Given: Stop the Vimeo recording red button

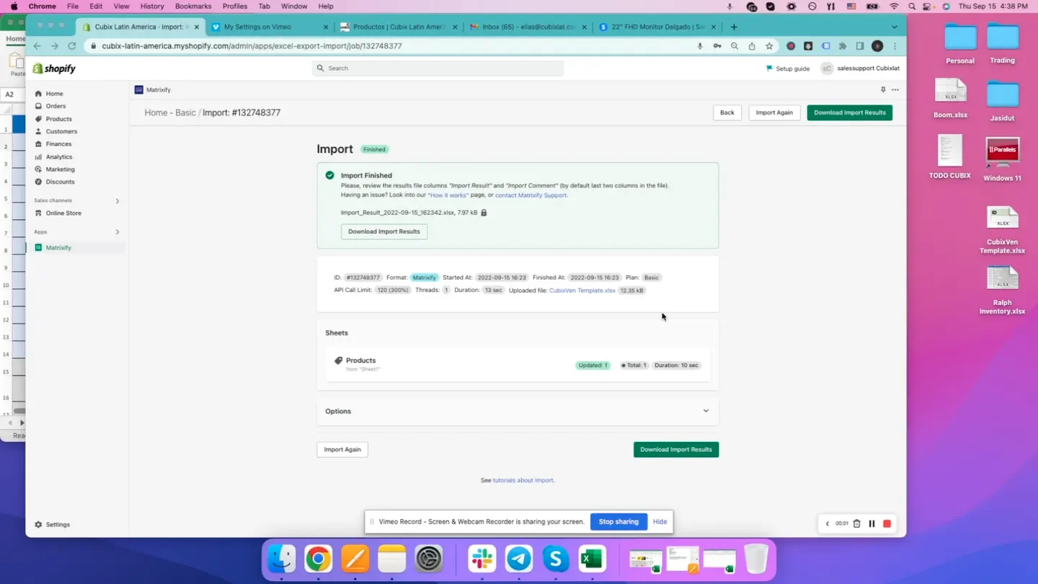Looking at the screenshot, I should click(887, 523).
